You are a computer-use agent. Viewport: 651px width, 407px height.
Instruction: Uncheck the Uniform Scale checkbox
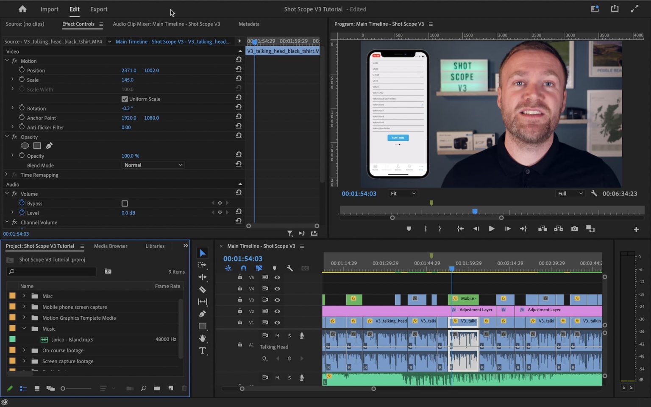coord(125,99)
